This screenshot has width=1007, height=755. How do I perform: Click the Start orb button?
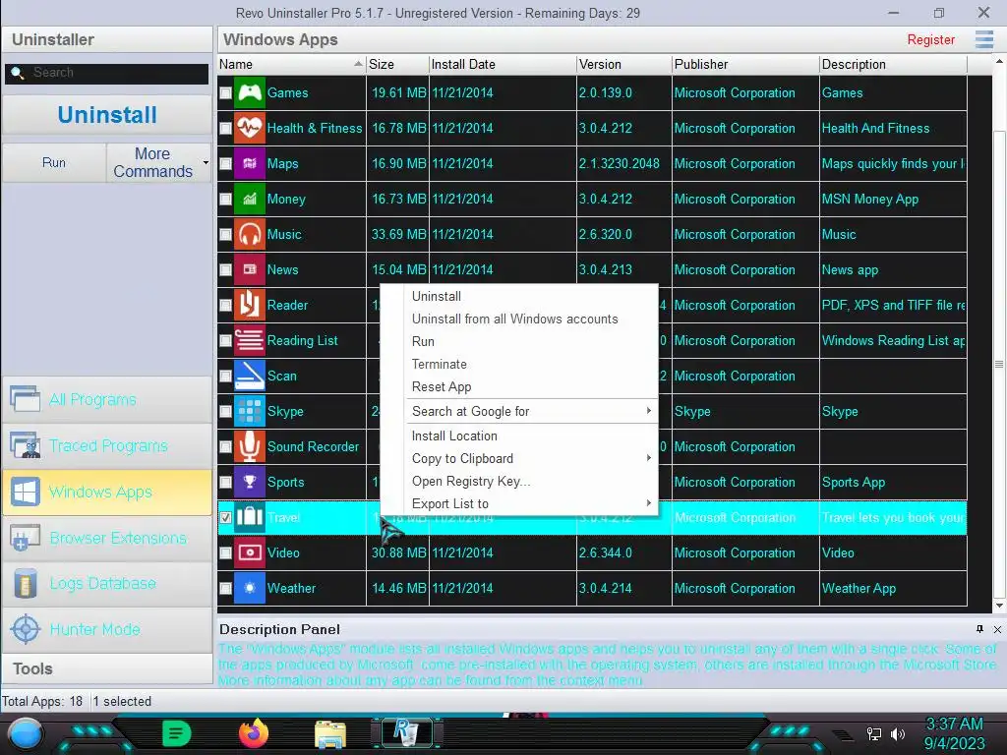[26, 734]
